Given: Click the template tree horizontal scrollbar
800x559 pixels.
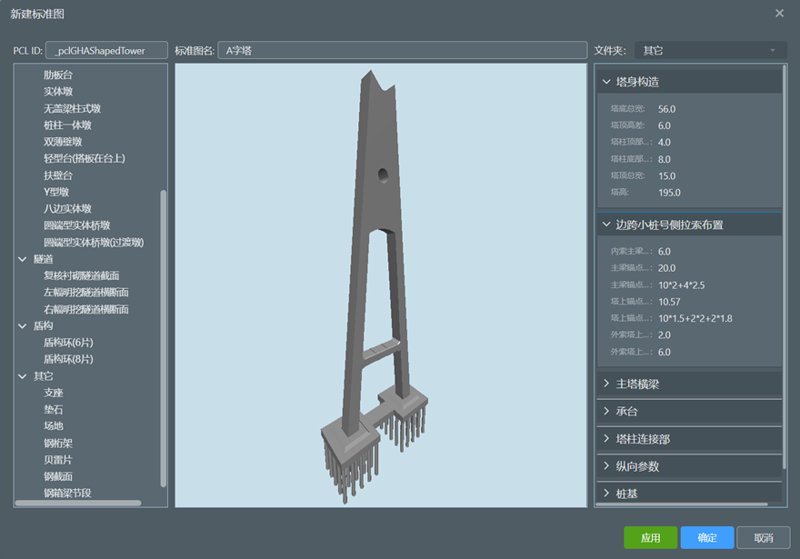Looking at the screenshot, I should (78, 503).
